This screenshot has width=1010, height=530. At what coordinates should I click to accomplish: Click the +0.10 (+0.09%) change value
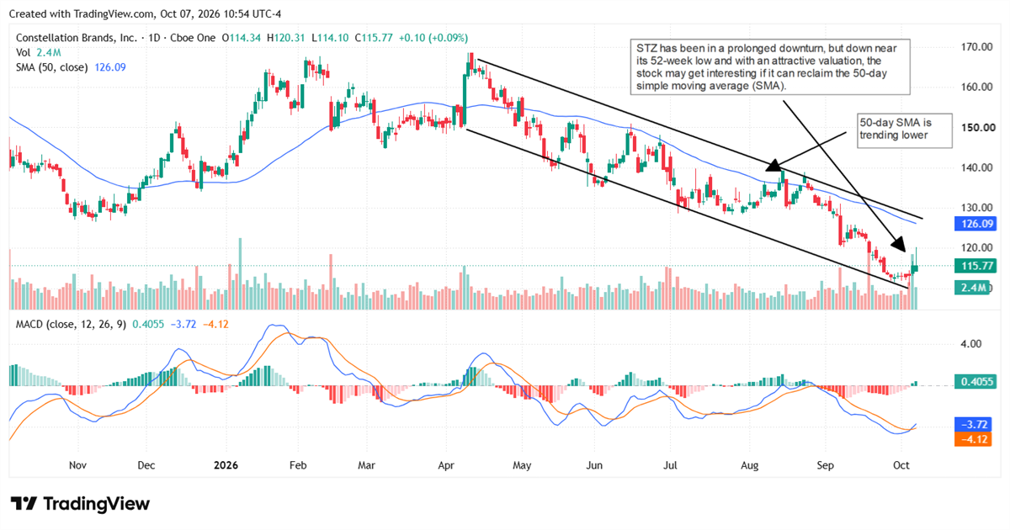(435, 38)
